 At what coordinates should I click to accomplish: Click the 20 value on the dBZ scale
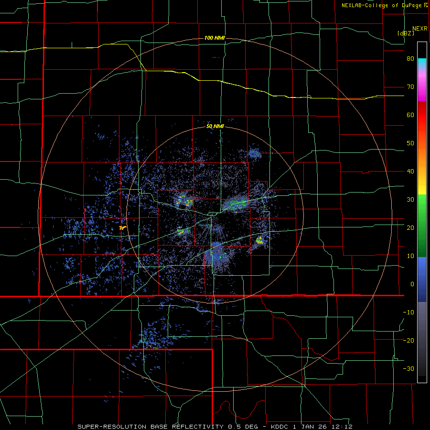tap(410, 228)
